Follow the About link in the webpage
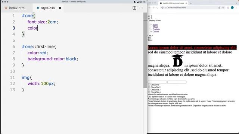Image resolution: width=239 pixels, height=134 pixels. click(x=155, y=27)
